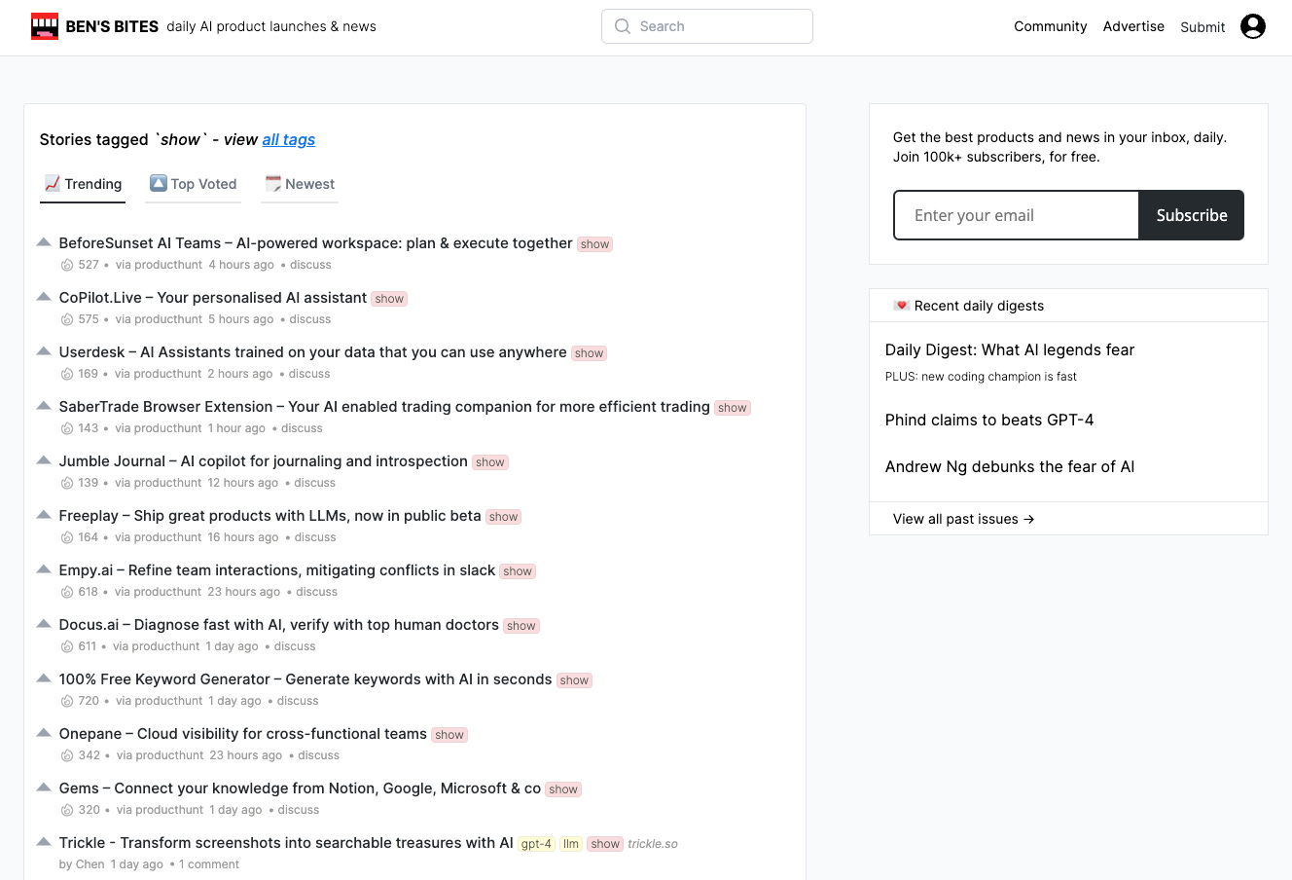
Task: Open the 'all tags' link
Action: [x=289, y=139]
